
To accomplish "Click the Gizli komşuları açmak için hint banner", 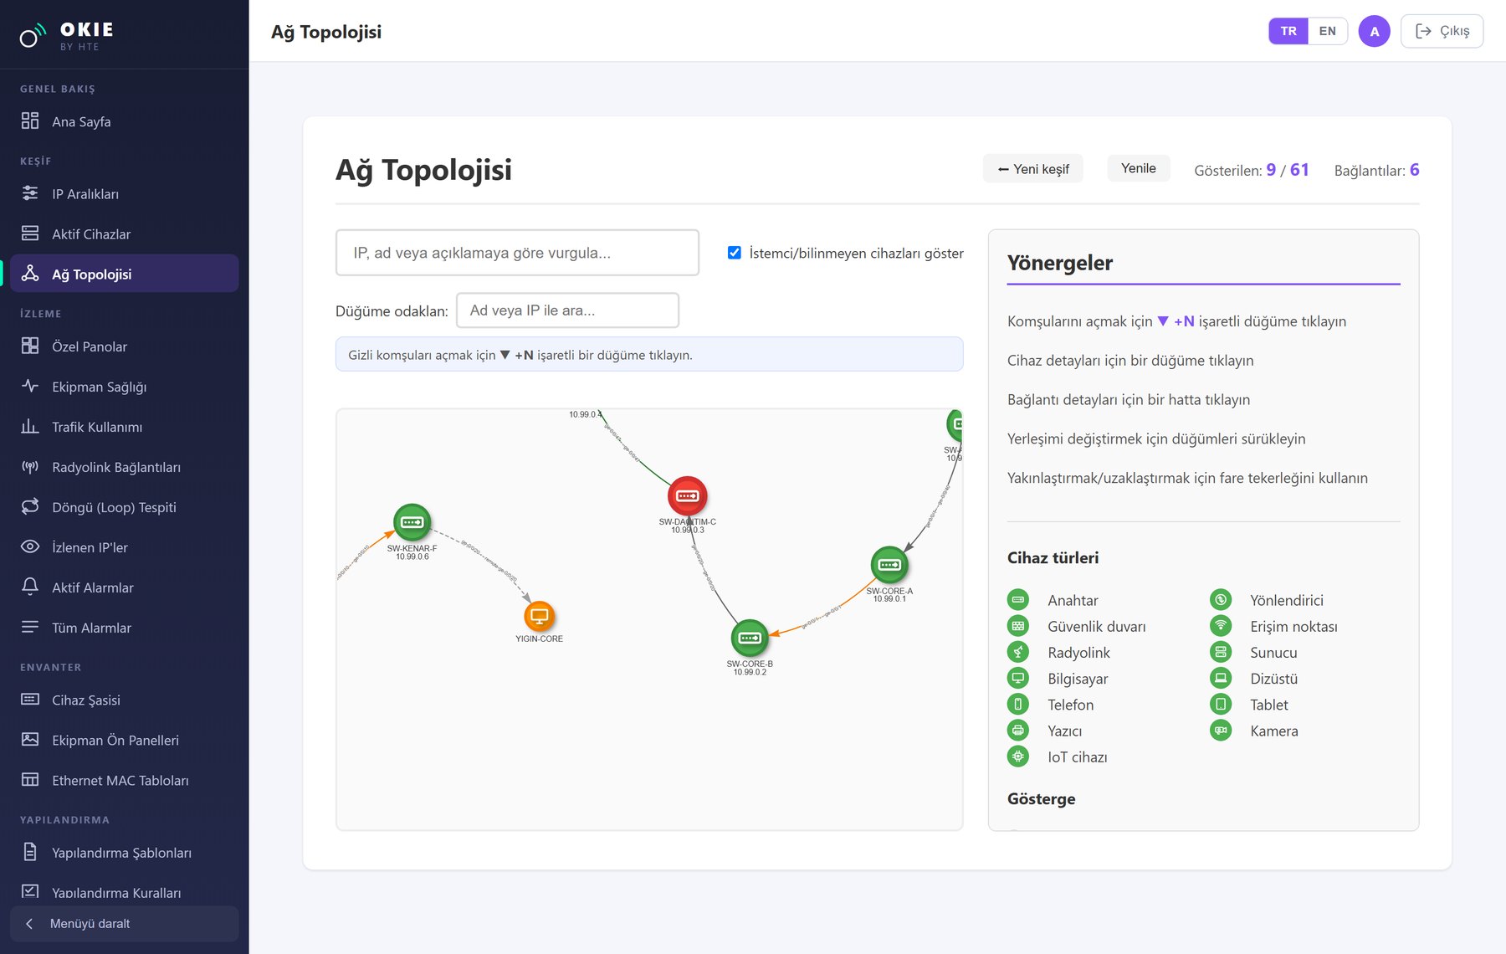I will point(649,354).
